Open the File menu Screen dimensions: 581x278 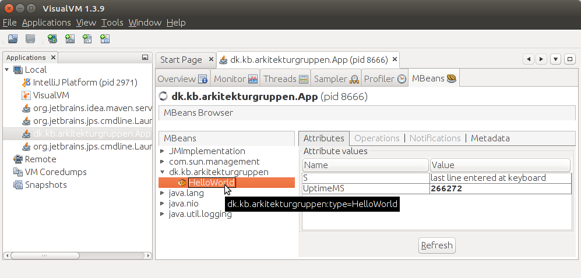point(10,23)
